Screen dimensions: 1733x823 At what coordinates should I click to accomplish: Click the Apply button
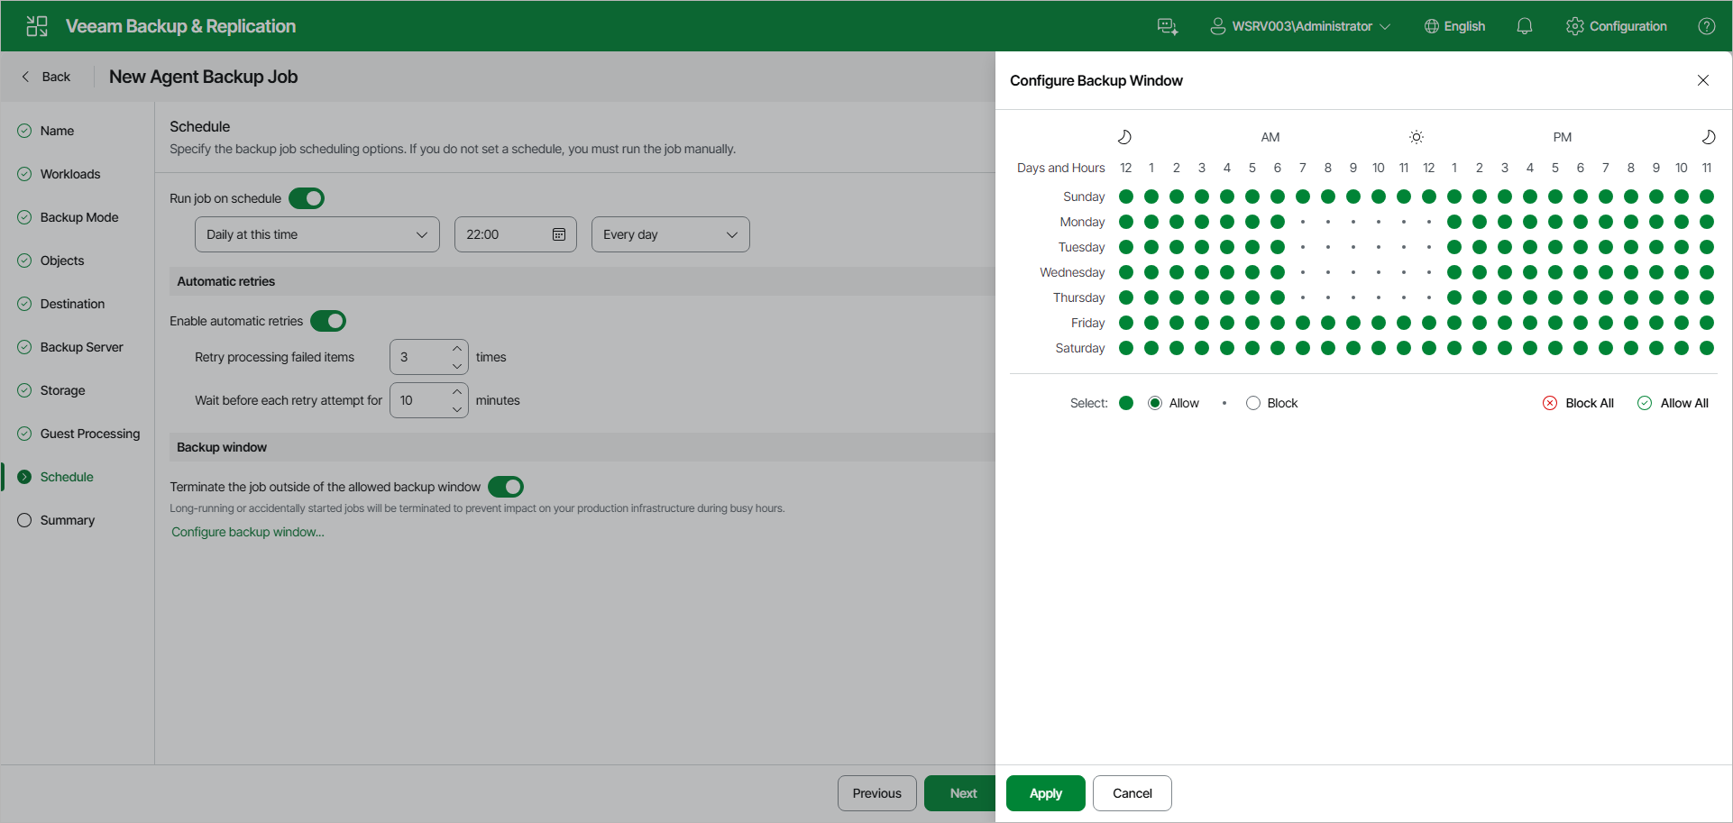point(1046,793)
